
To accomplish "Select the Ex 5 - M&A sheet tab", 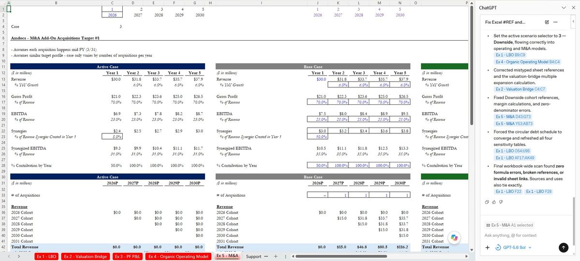I will (227, 256).
